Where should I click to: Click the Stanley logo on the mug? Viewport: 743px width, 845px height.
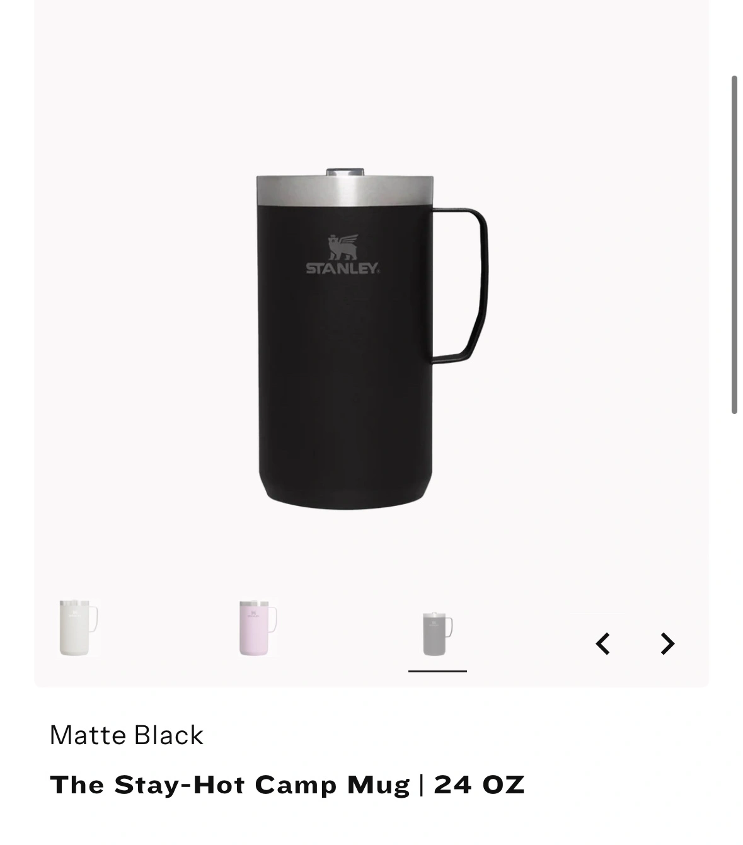point(343,254)
